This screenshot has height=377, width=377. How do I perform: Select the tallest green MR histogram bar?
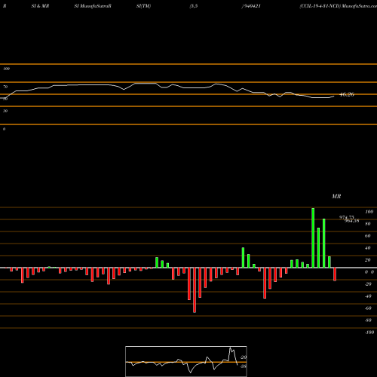(x=313, y=238)
